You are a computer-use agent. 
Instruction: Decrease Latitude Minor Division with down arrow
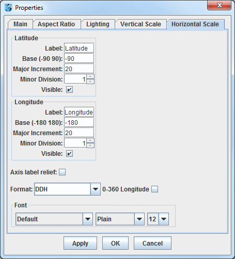(90, 82)
